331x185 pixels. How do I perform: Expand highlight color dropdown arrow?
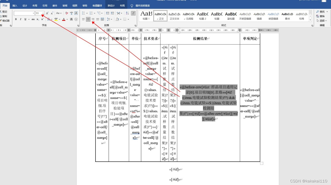(59, 19)
